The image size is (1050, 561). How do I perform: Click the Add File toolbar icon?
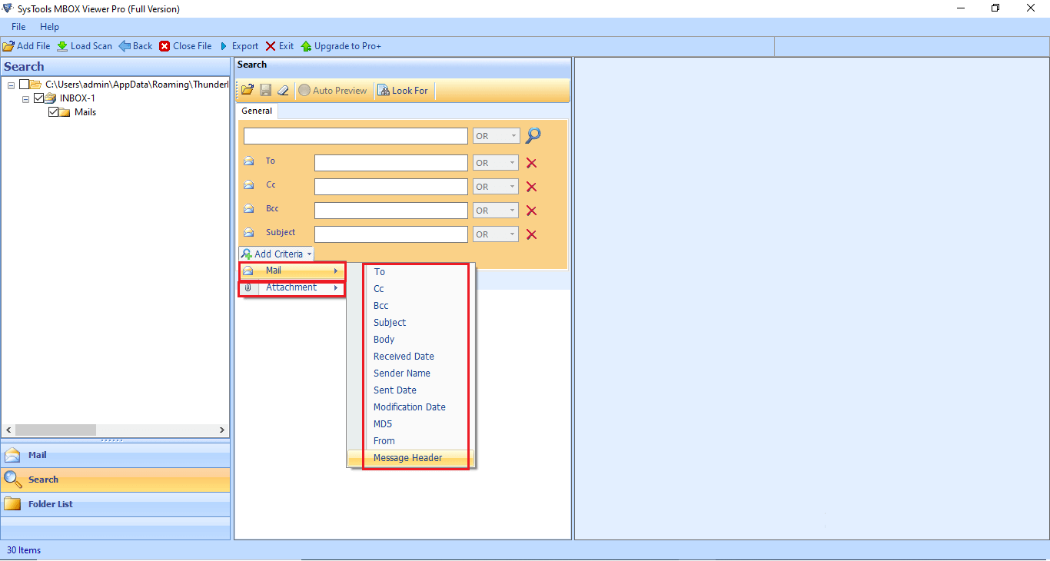[x=8, y=46]
